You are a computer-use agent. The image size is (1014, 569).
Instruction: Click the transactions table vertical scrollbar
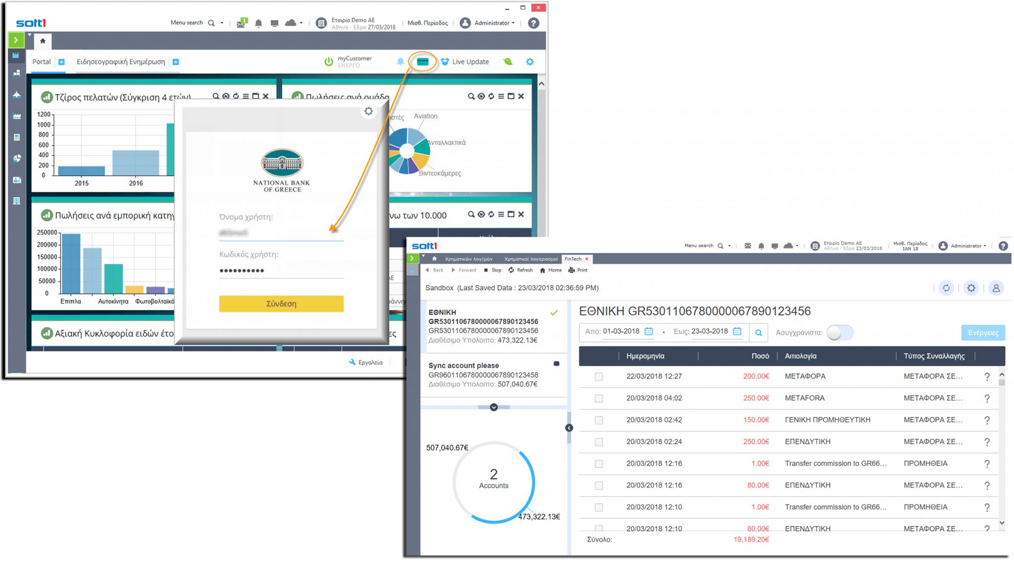tap(1002, 446)
